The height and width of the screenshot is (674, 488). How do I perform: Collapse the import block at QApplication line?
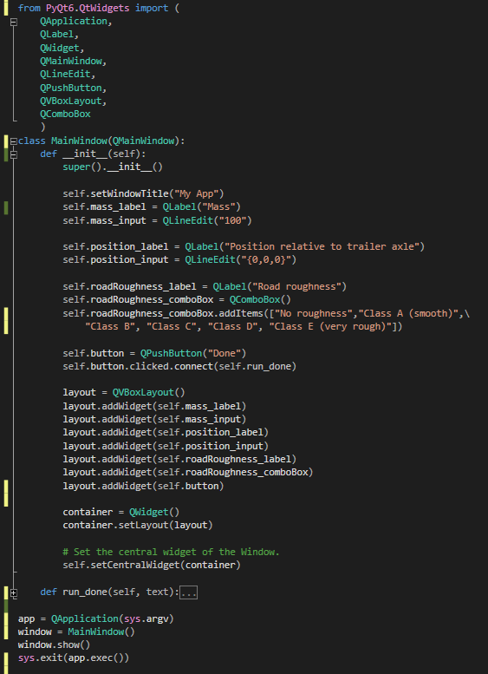coord(14,22)
